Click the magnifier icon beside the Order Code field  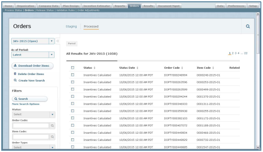52,125
